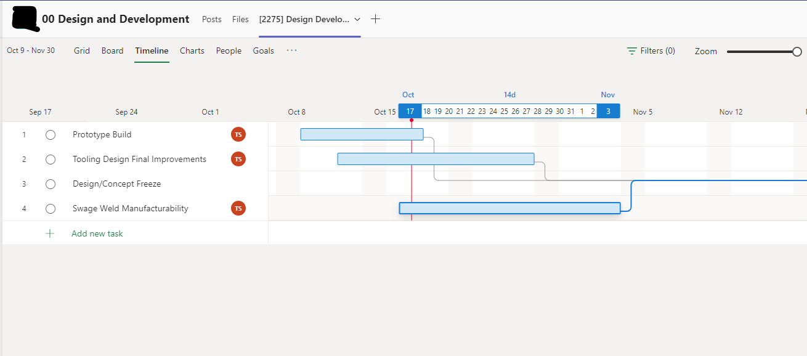Open the Files tab
The width and height of the screenshot is (807, 356).
[x=240, y=19]
